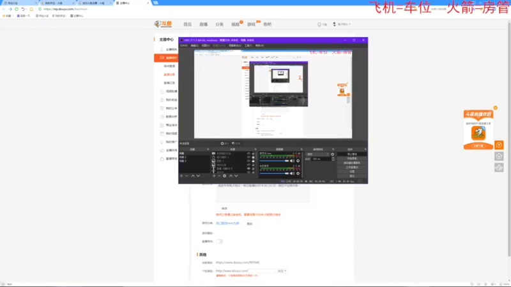Toggle visibility of third source row
The image size is (511, 287).
click(x=248, y=161)
